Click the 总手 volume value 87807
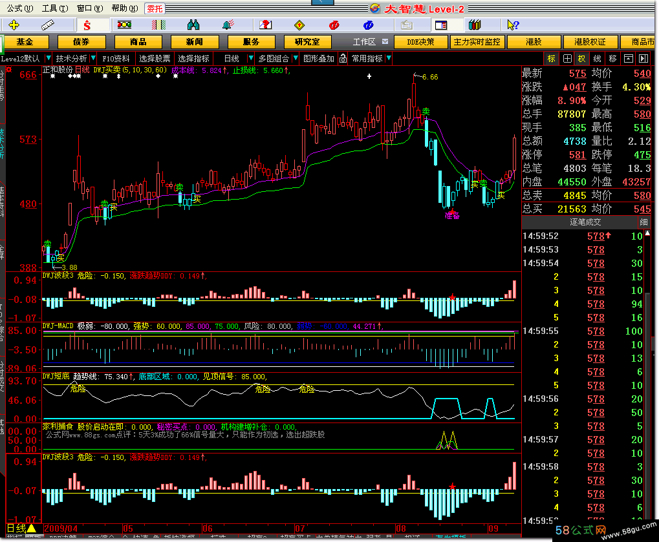This screenshot has width=659, height=542. [572, 114]
